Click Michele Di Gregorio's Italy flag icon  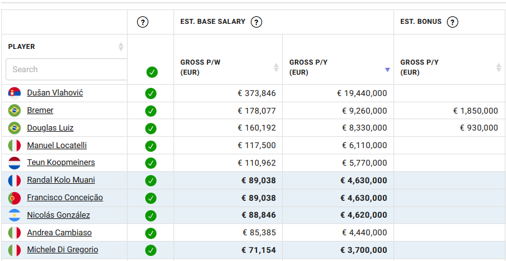14,250
